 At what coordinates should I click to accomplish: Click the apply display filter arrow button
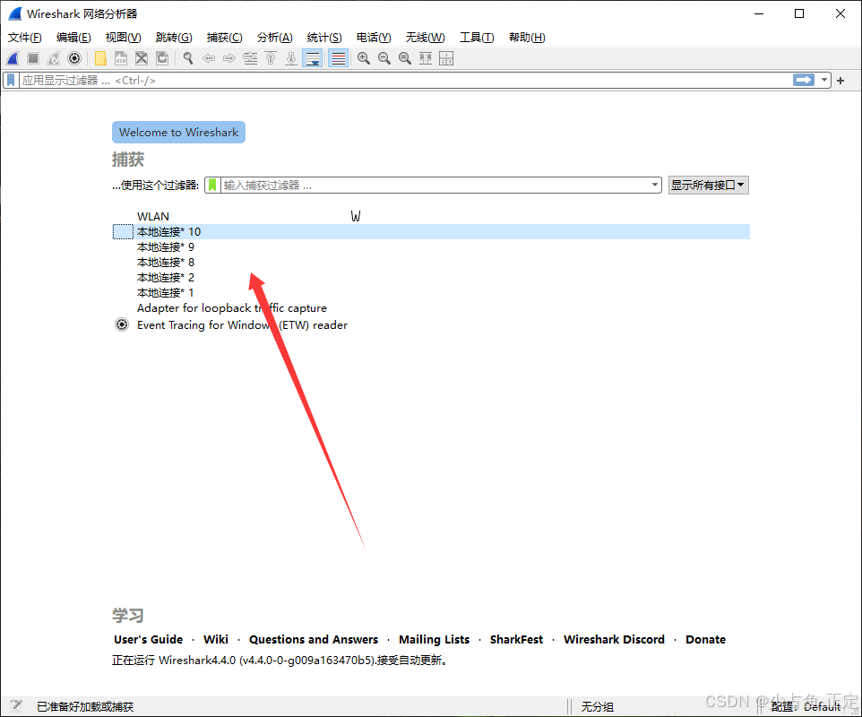pyautogui.click(x=804, y=81)
